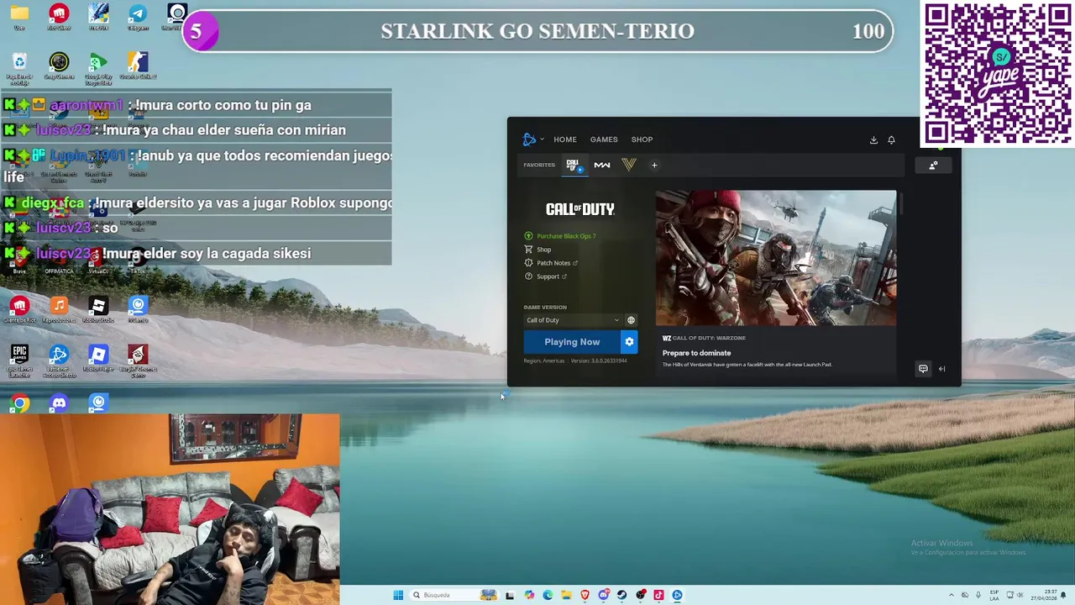This screenshot has height=605, width=1075.
Task: Open the friends/social button in Battle.net
Action: (x=933, y=166)
